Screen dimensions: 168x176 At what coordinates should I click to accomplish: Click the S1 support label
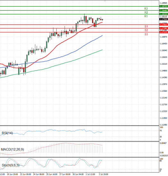pos(146,27)
